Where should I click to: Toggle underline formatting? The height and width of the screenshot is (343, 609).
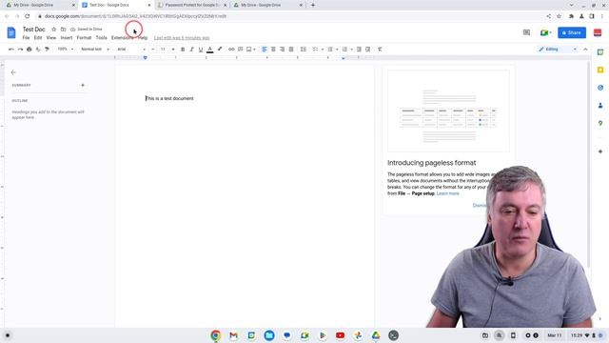point(201,50)
